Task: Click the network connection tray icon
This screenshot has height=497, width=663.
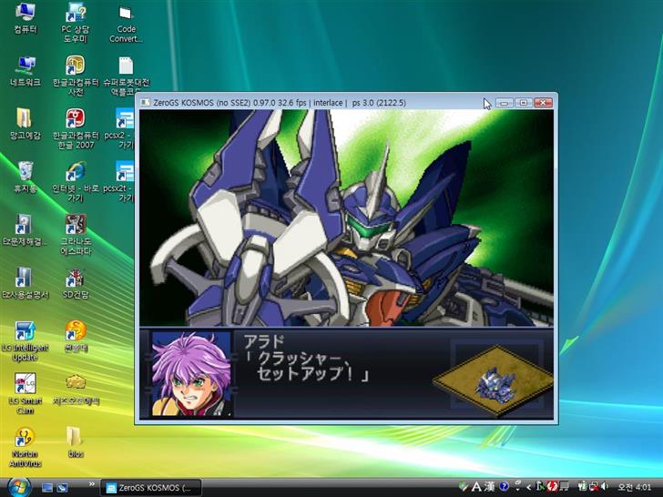Action: click(x=593, y=487)
